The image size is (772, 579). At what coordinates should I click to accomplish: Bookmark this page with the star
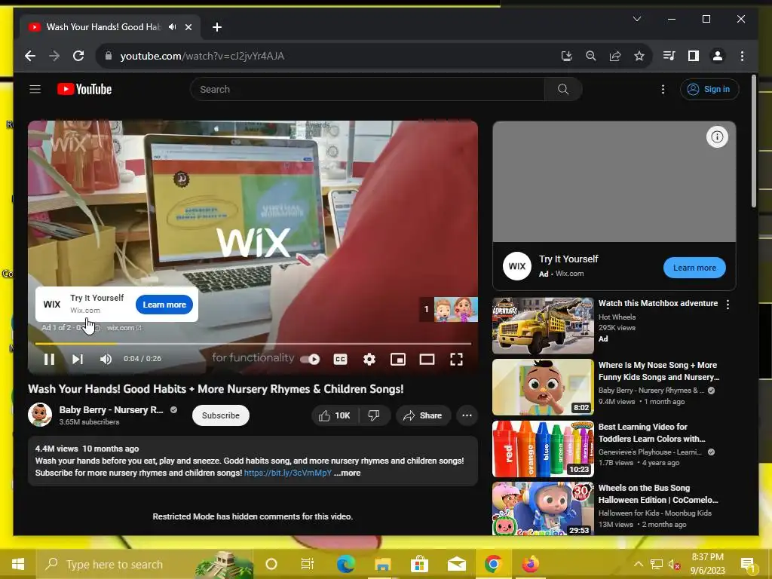[x=639, y=56]
